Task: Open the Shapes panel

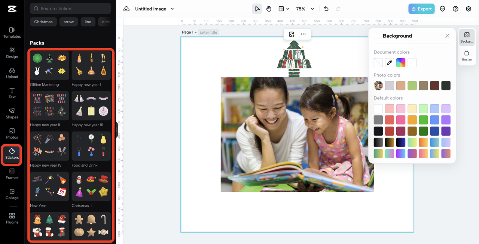Action: tap(12, 113)
